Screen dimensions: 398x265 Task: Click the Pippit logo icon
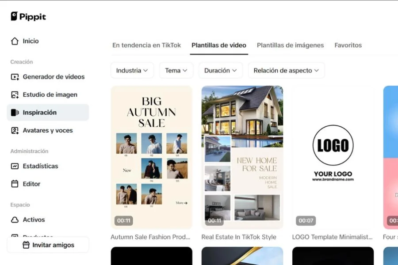(14, 16)
